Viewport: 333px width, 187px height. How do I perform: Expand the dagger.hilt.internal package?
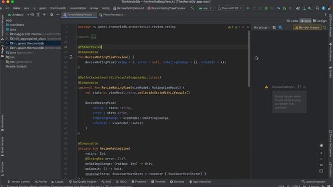pyautogui.click(x=7, y=34)
